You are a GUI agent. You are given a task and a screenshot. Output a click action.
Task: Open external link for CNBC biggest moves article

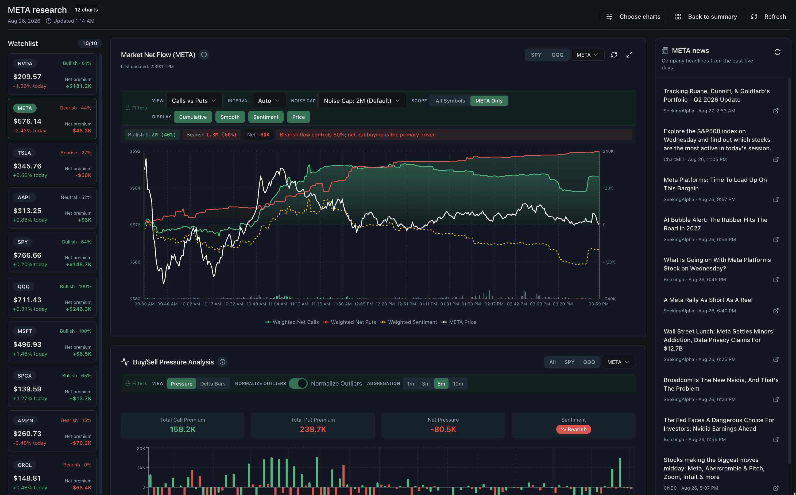click(776, 488)
